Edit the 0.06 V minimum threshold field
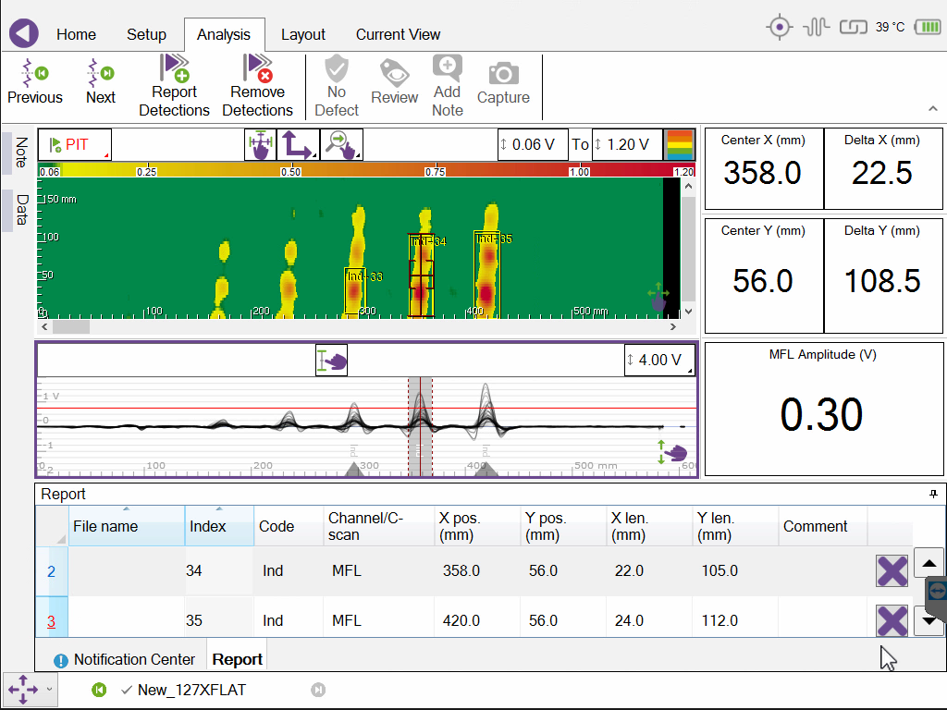This screenshot has height=710, width=947. [533, 144]
